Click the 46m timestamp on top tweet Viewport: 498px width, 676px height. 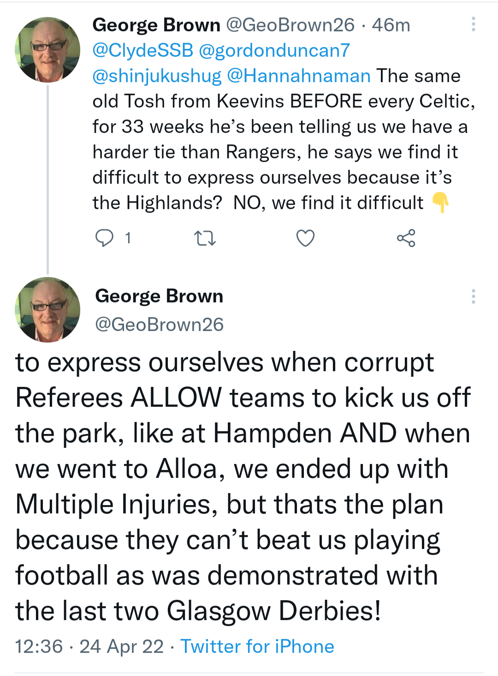(x=391, y=25)
